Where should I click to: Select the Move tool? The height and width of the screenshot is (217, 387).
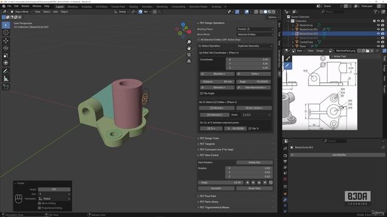(x=6, y=41)
